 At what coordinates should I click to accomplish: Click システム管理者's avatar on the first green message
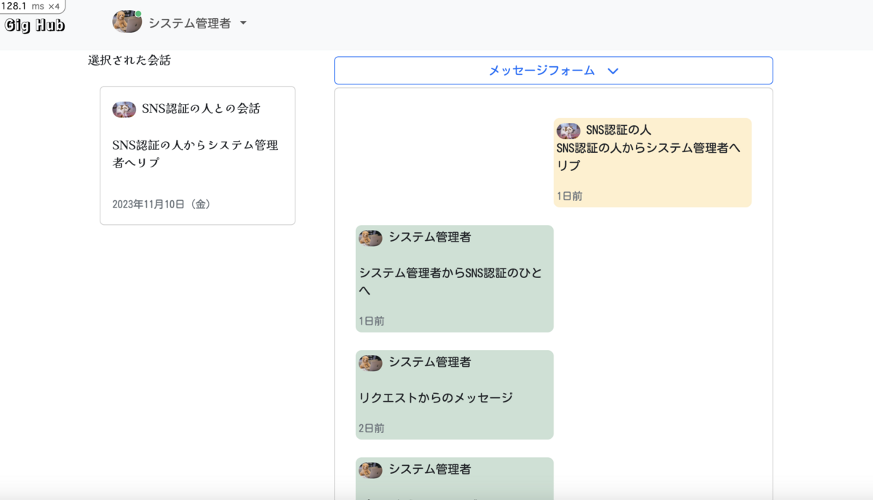coord(371,237)
